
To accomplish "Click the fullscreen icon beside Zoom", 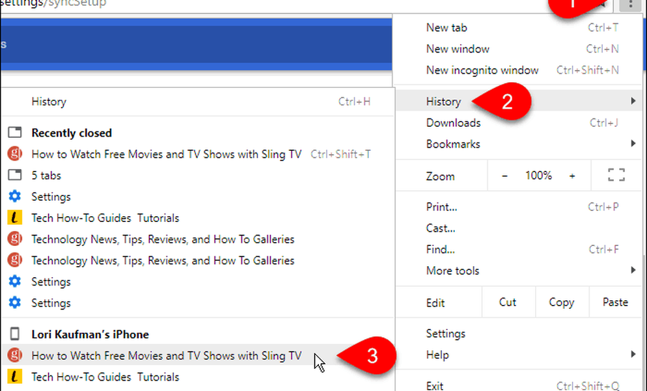I will coord(616,175).
